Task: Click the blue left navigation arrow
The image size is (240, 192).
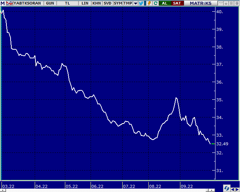Action: point(233,190)
